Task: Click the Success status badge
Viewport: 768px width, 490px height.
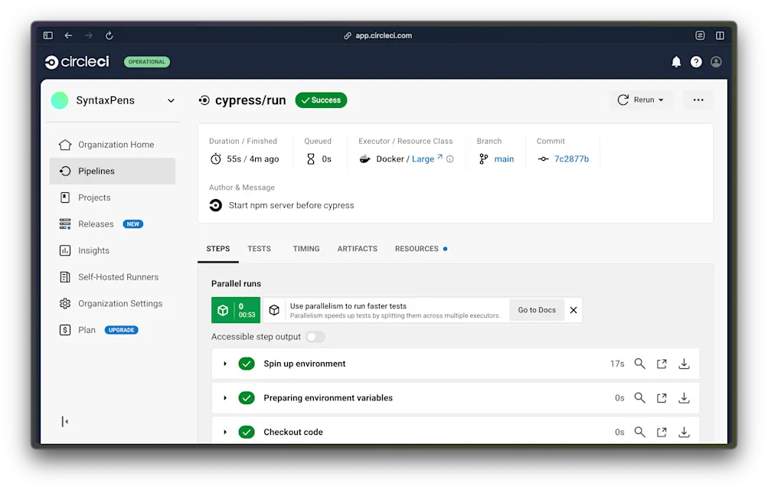Action: click(x=321, y=100)
